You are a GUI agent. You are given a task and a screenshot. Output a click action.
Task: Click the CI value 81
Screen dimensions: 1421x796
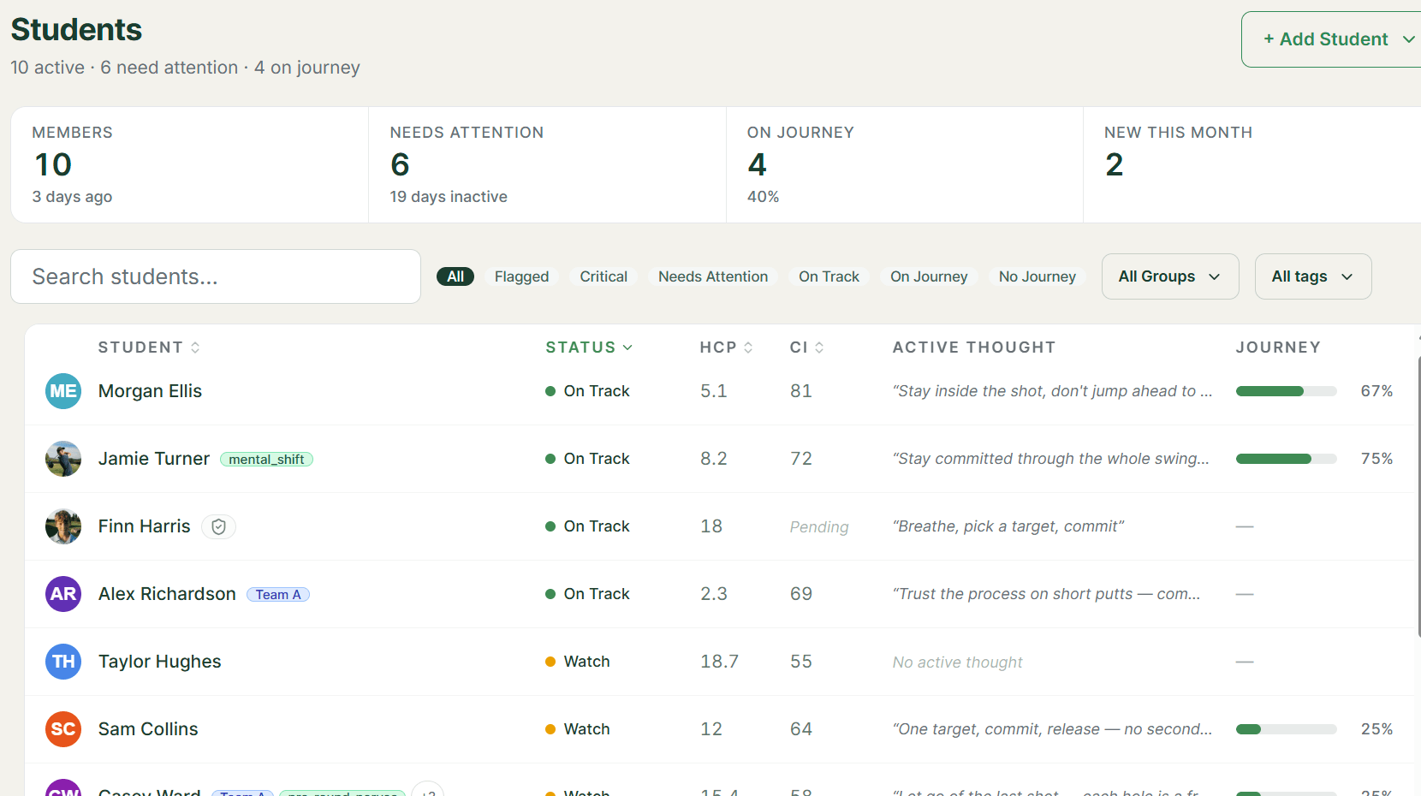(800, 391)
